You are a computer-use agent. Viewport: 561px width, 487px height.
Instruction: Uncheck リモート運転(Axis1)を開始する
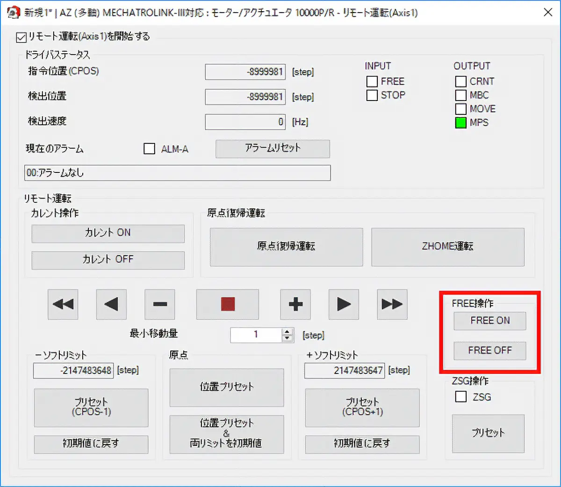(21, 36)
